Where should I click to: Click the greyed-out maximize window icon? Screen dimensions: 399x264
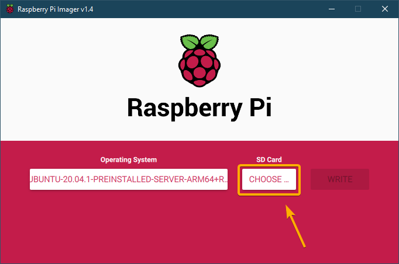pyautogui.click(x=358, y=9)
